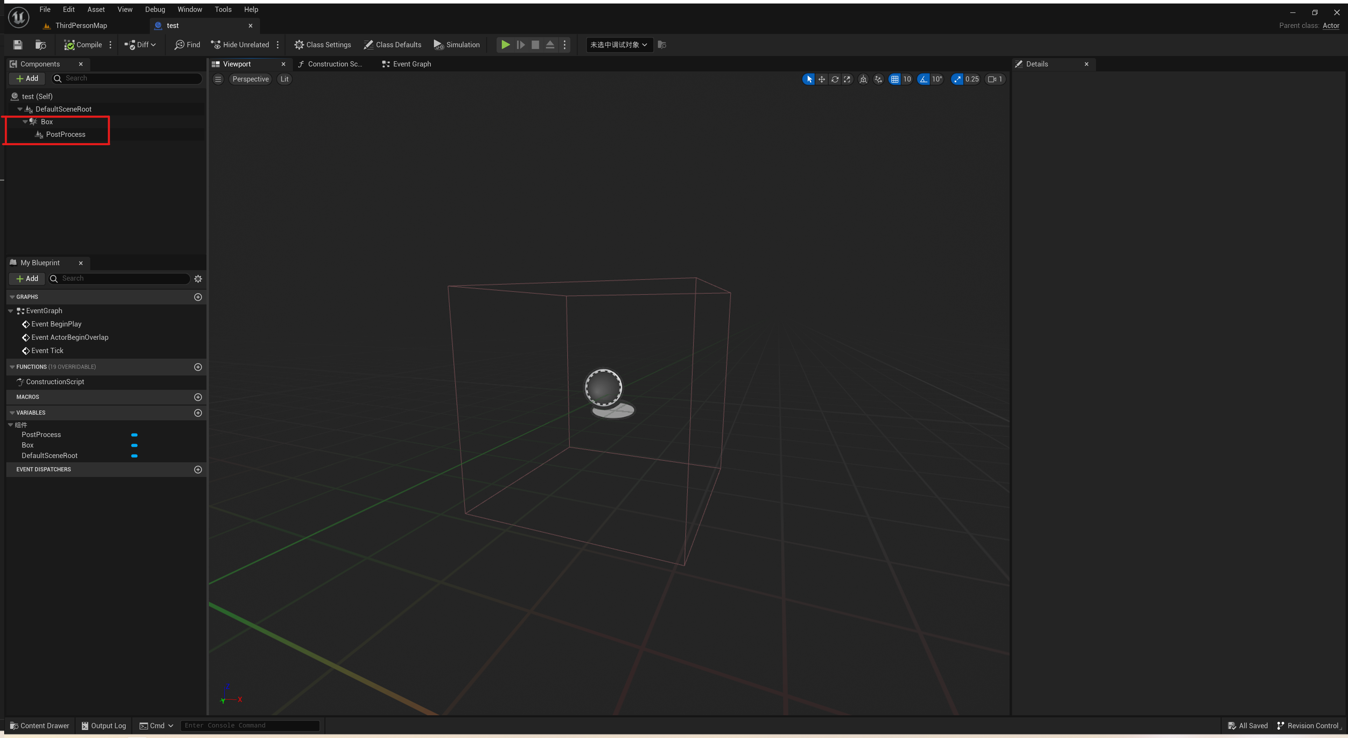The height and width of the screenshot is (738, 1348).
Task: Choose the Select mode cursor tool
Action: tap(808, 79)
